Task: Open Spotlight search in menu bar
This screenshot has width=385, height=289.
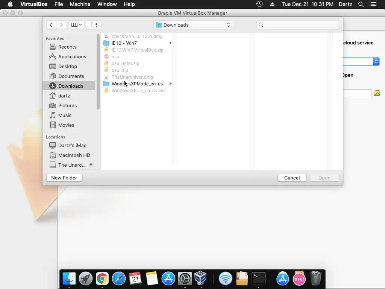Action: tap(361, 4)
